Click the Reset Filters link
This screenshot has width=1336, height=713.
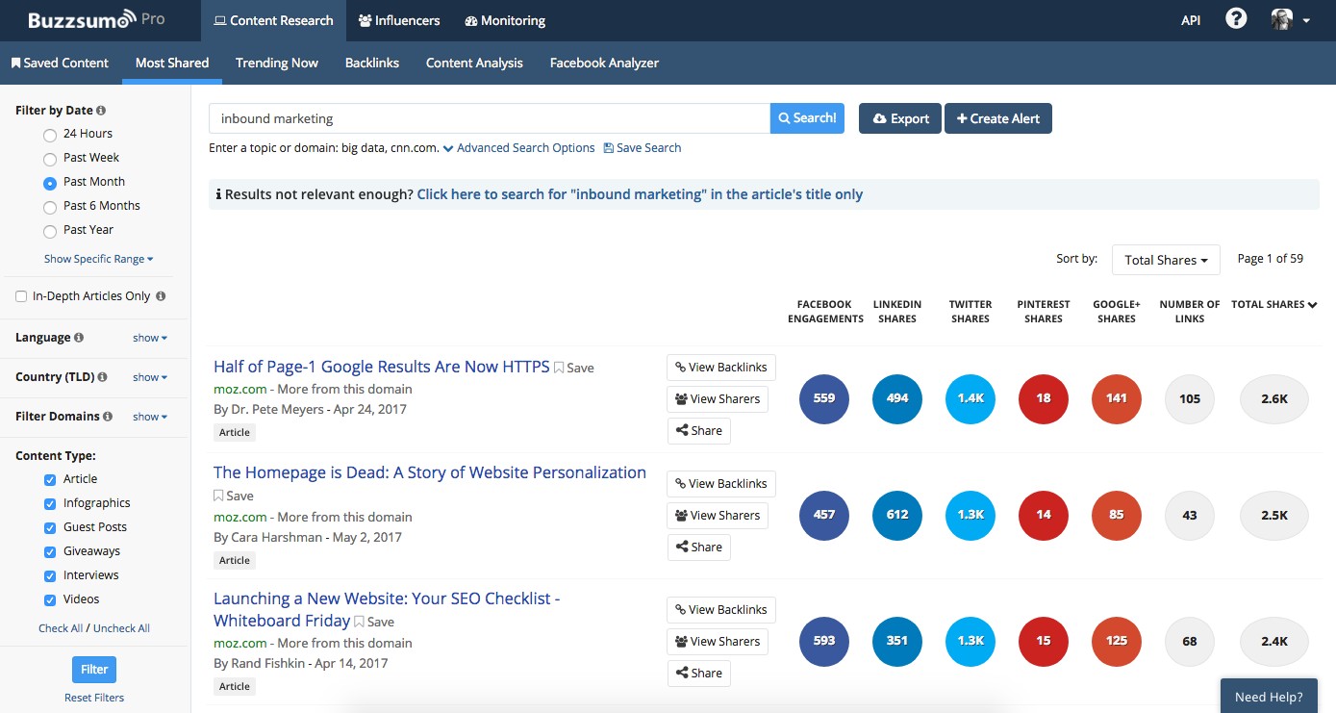point(94,698)
